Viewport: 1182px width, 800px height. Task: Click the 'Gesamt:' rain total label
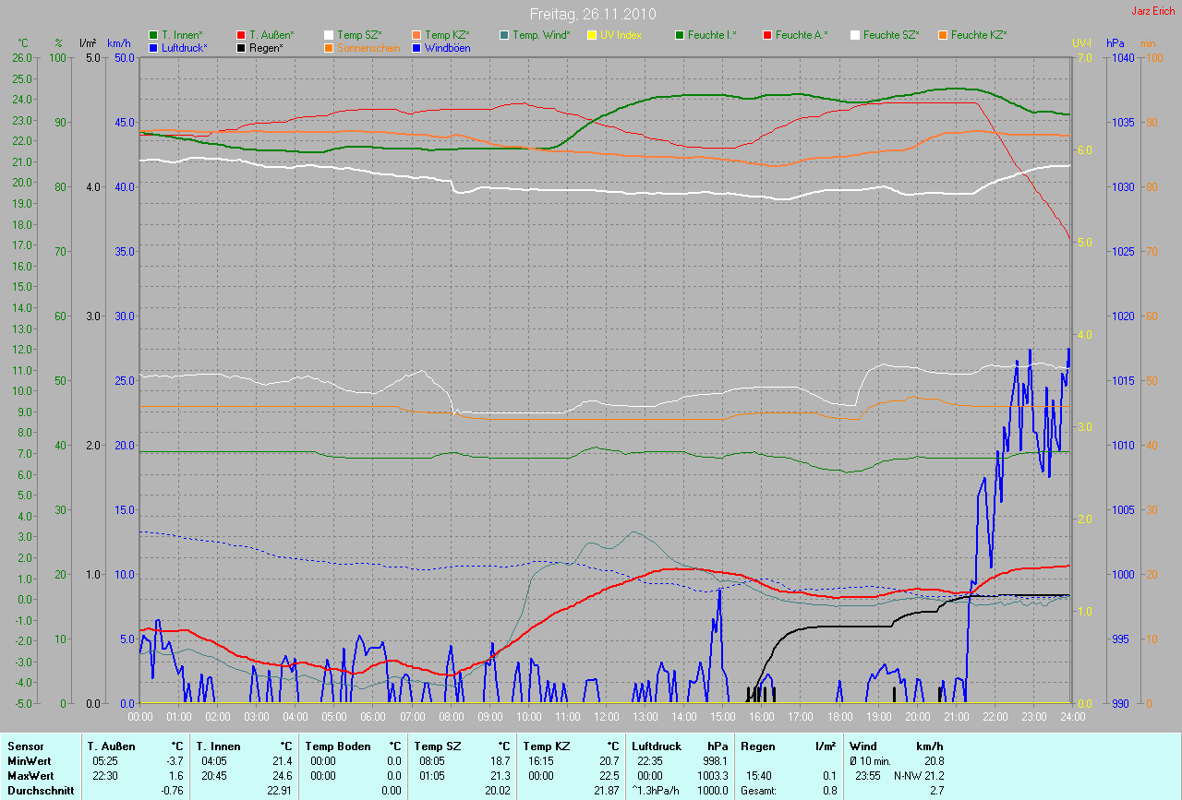(757, 790)
